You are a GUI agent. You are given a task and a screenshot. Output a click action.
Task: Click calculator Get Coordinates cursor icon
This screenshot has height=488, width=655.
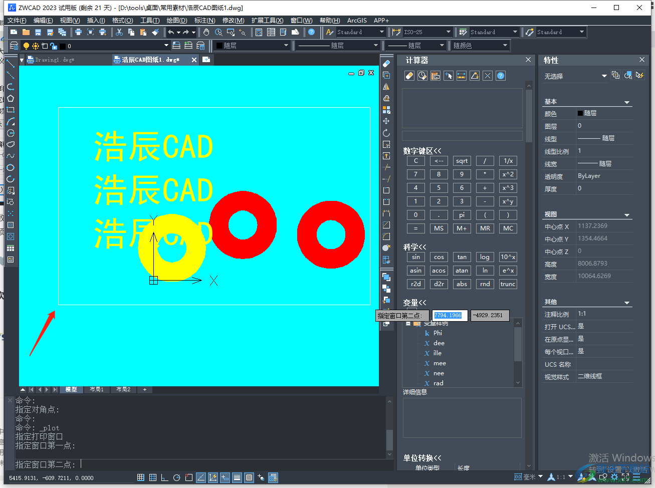449,76
